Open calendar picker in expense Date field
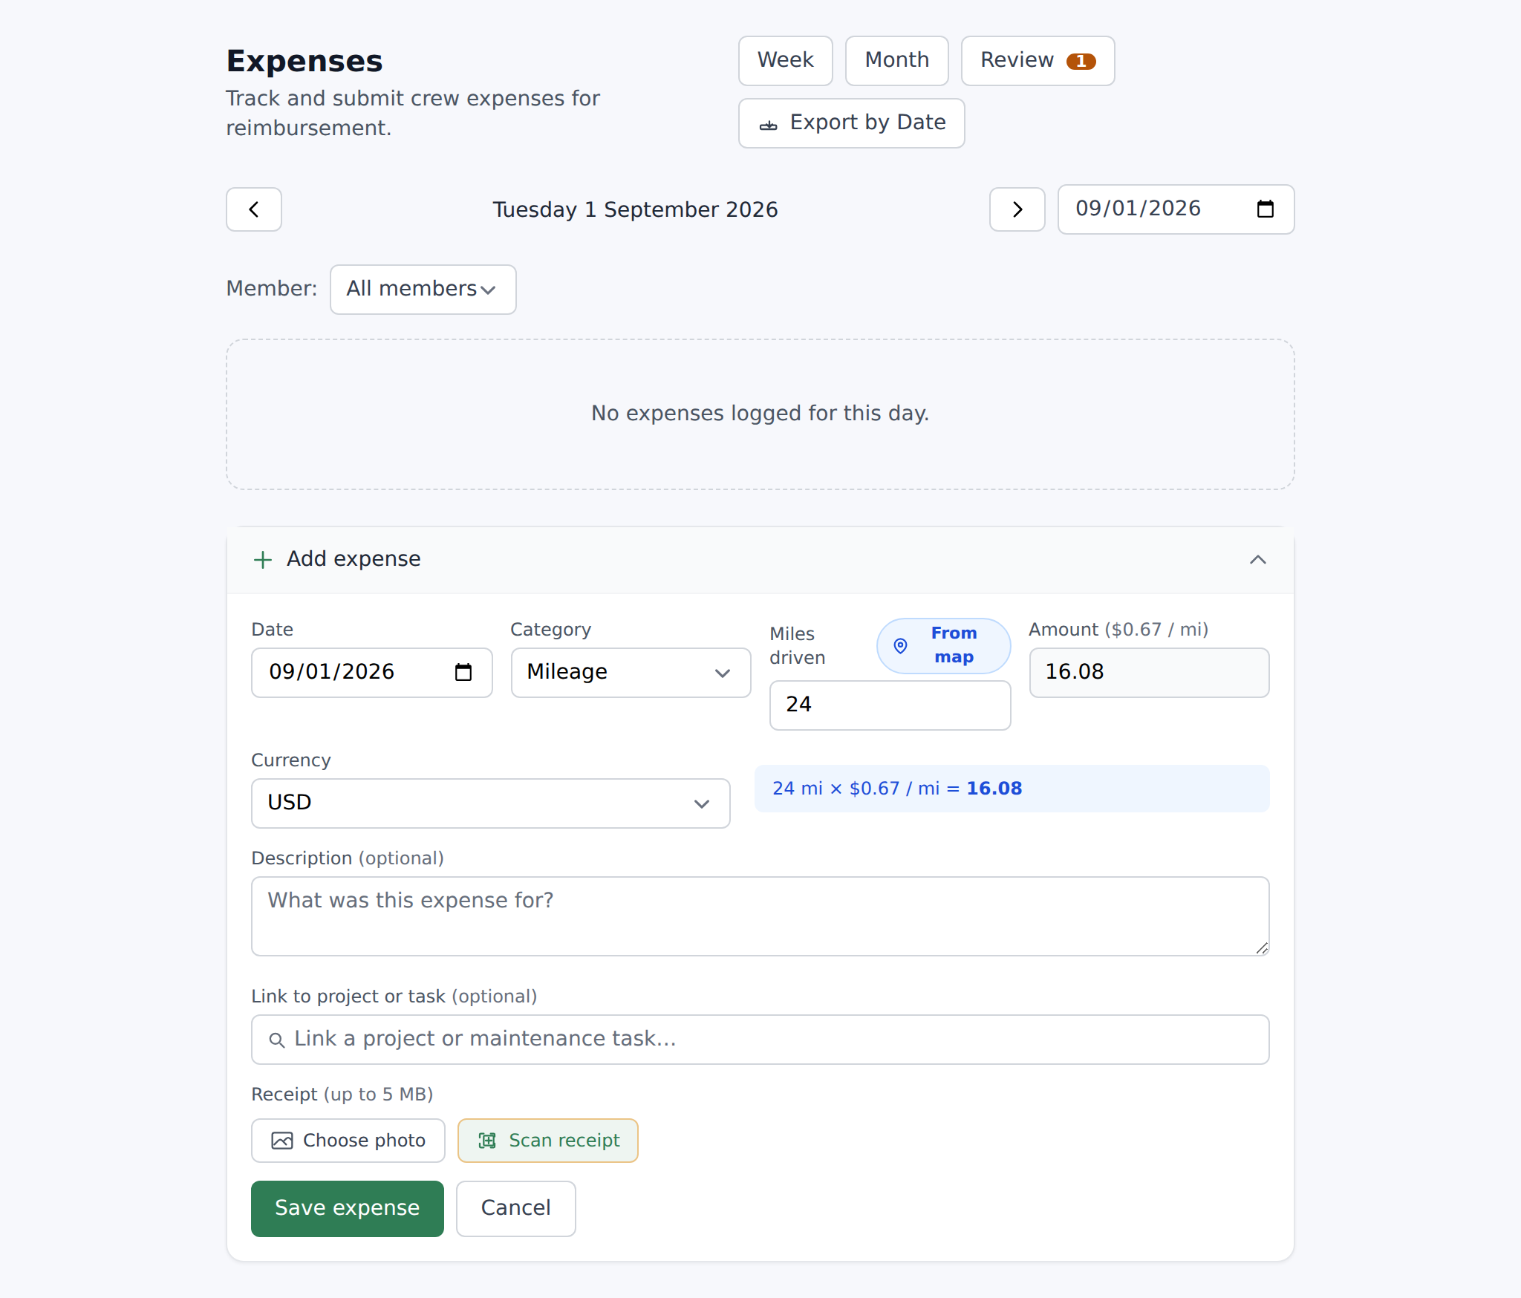 pos(463,672)
